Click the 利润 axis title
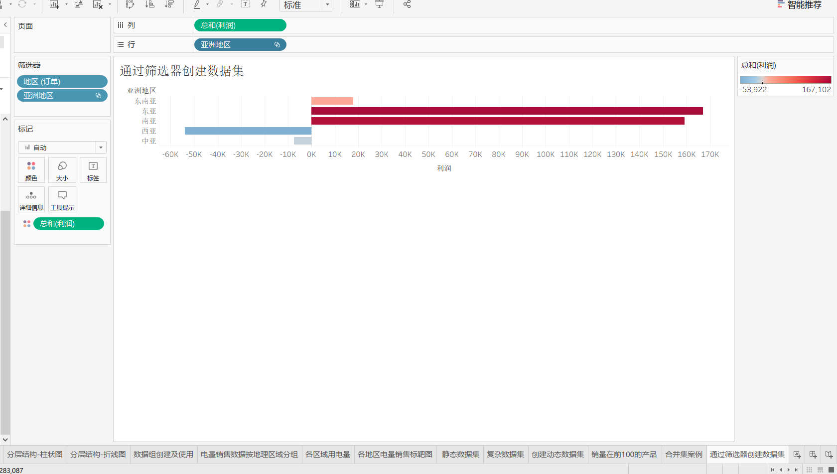This screenshot has width=837, height=474. [444, 168]
